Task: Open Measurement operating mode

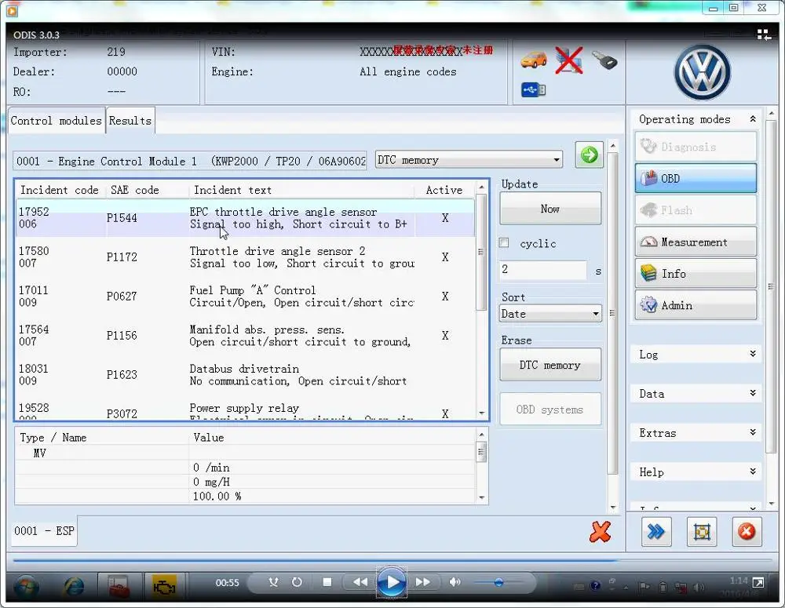Action: tap(696, 242)
